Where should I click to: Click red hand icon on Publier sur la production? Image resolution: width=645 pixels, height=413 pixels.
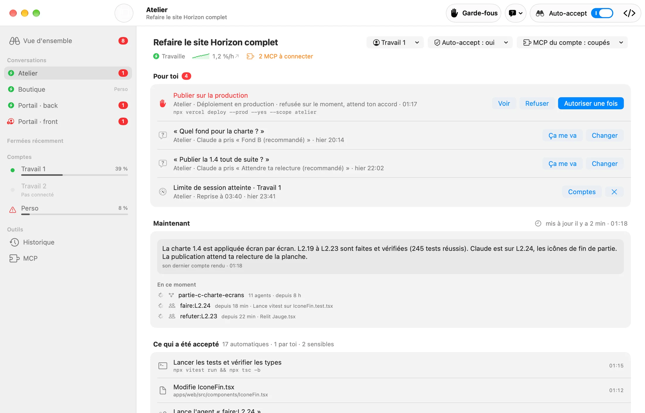point(163,103)
